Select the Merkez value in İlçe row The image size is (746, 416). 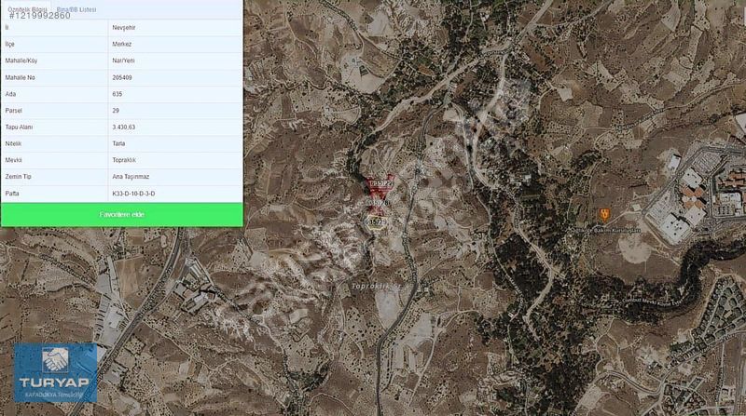(x=122, y=44)
